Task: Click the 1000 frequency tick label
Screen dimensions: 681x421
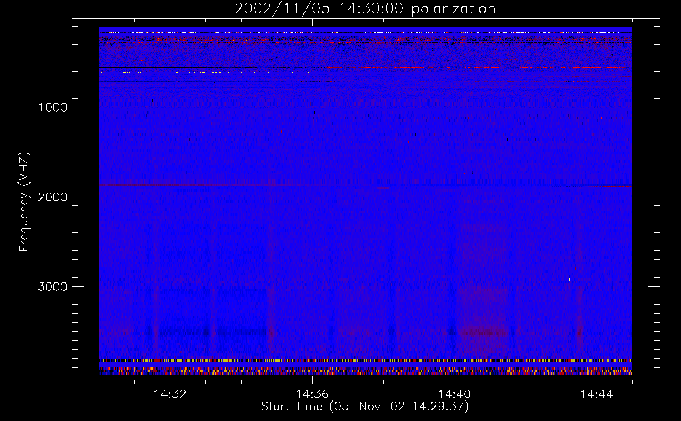Action: pyautogui.click(x=53, y=107)
